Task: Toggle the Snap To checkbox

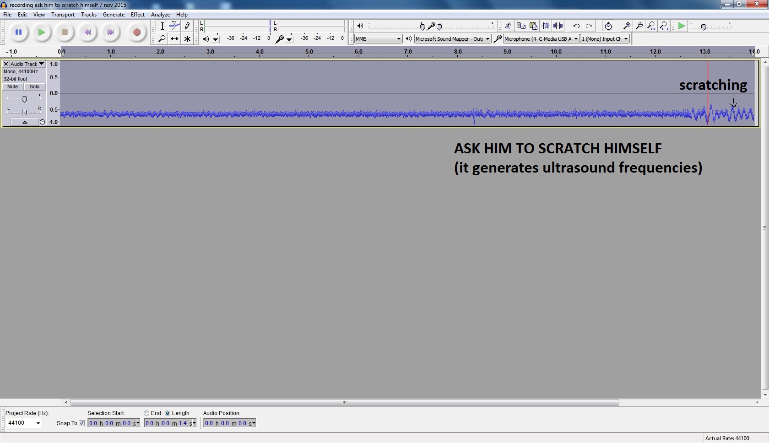Action: (82, 423)
